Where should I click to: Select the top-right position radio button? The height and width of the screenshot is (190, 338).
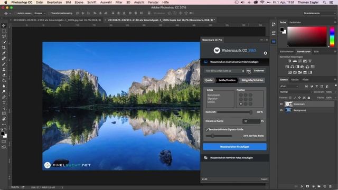pyautogui.click(x=250, y=95)
